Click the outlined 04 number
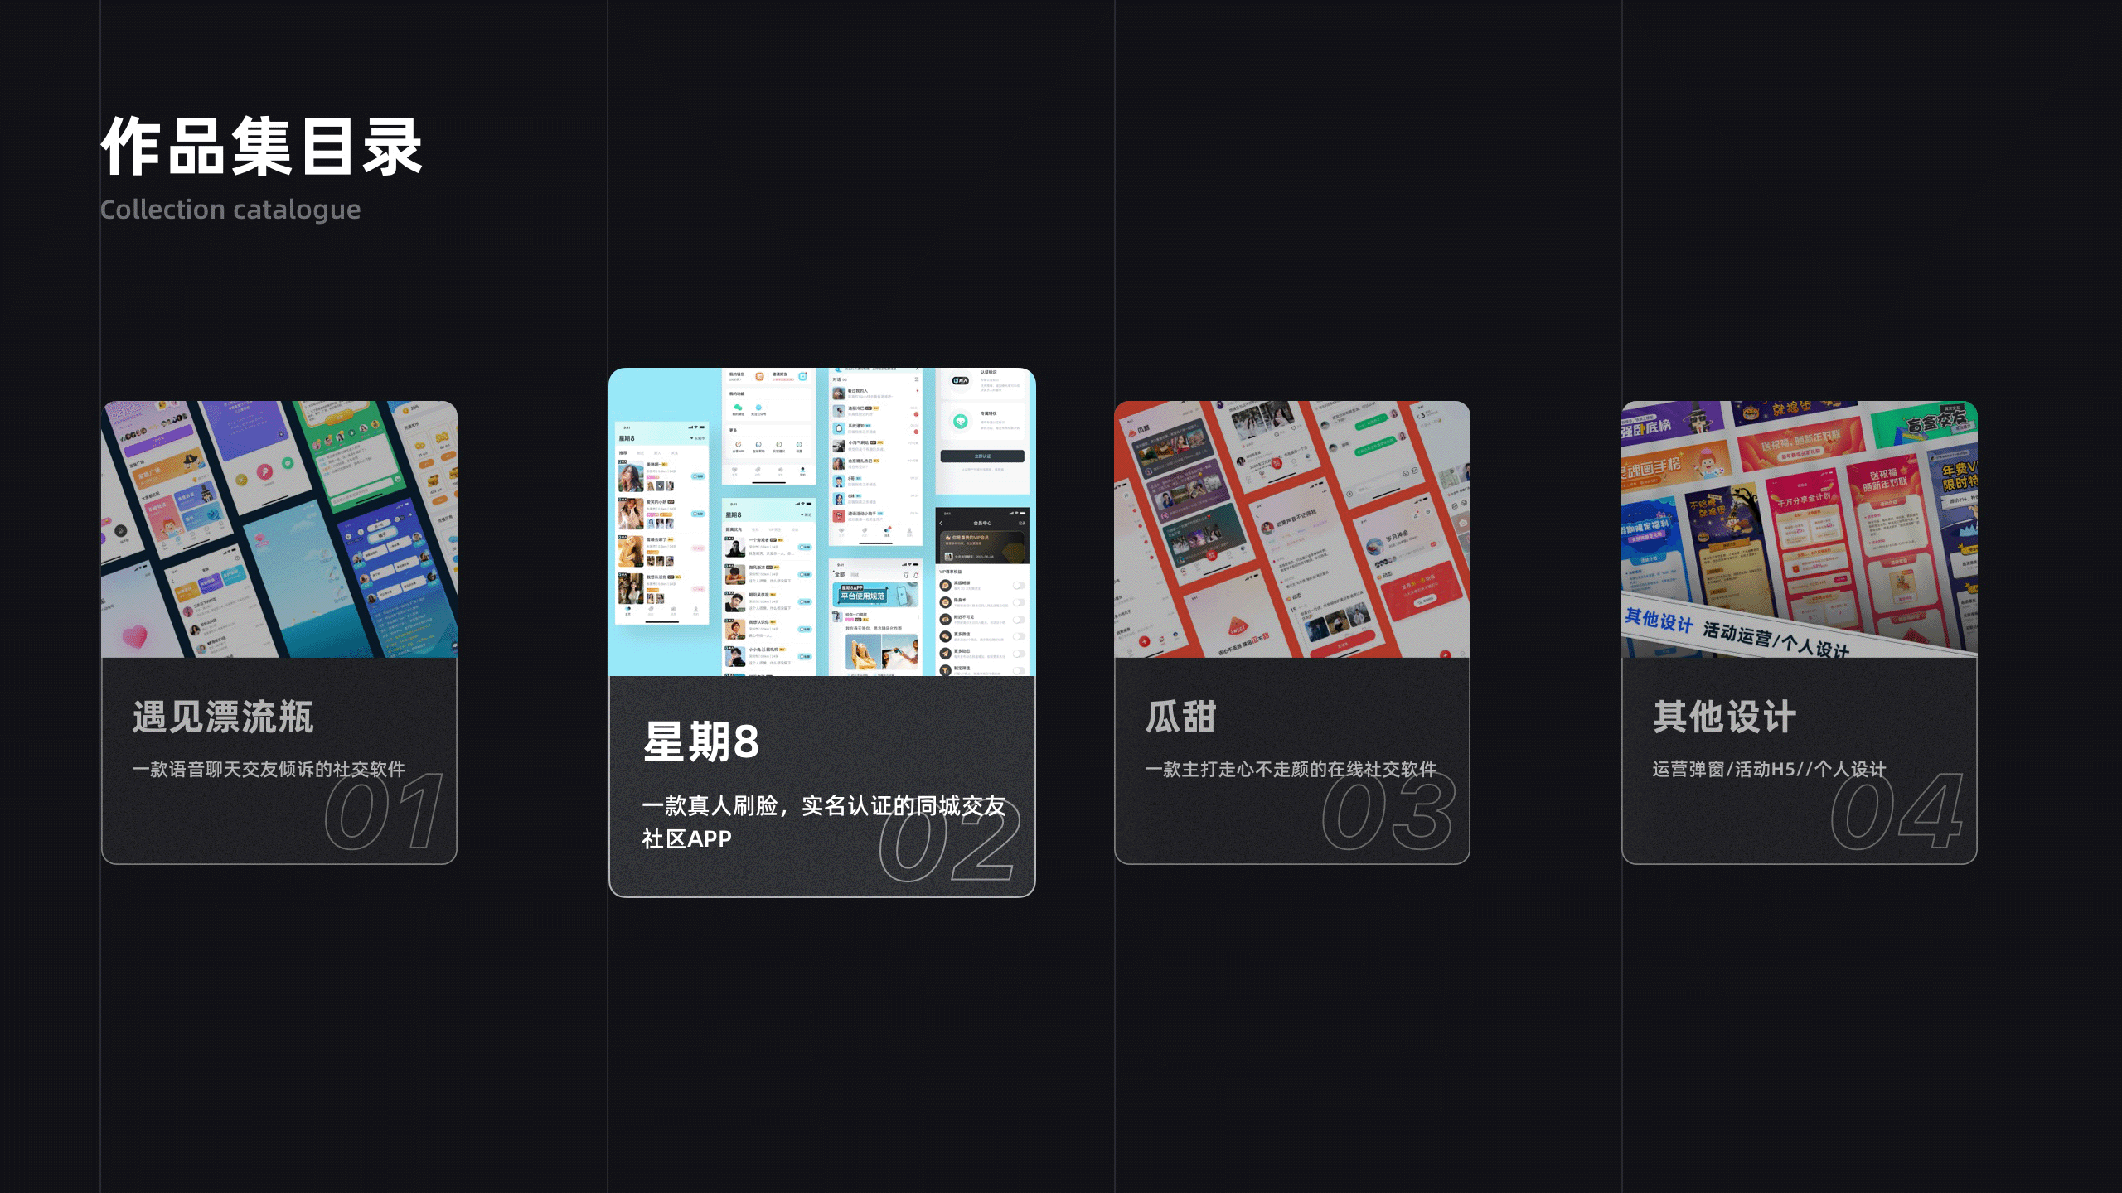The width and height of the screenshot is (2122, 1193). (x=1897, y=812)
